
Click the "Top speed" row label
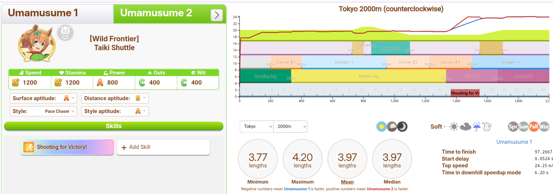(455, 165)
